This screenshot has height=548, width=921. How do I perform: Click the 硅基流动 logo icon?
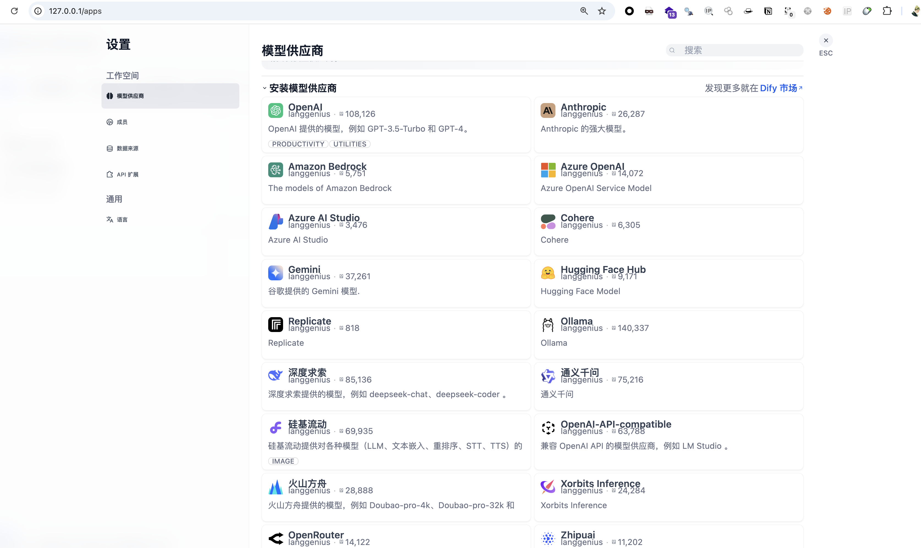(275, 428)
